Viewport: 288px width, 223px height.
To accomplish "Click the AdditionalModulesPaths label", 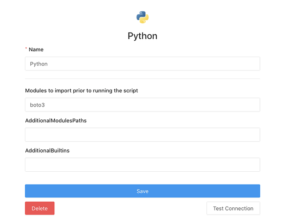I will pos(56,120).
